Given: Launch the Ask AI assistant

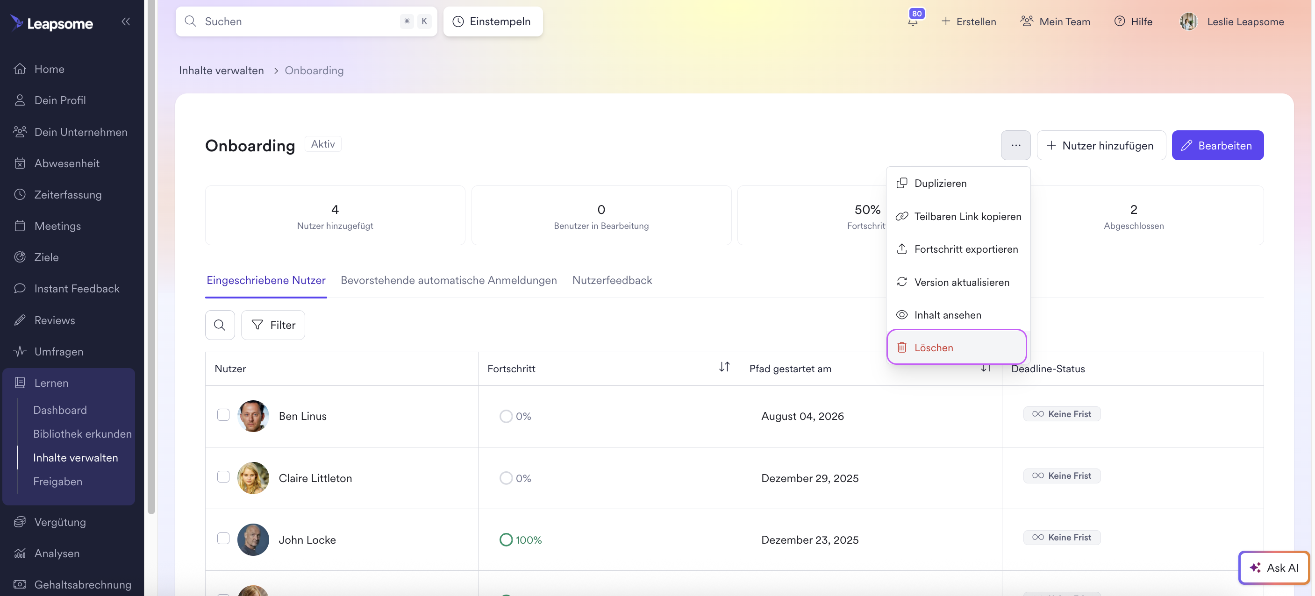Looking at the screenshot, I should point(1274,568).
